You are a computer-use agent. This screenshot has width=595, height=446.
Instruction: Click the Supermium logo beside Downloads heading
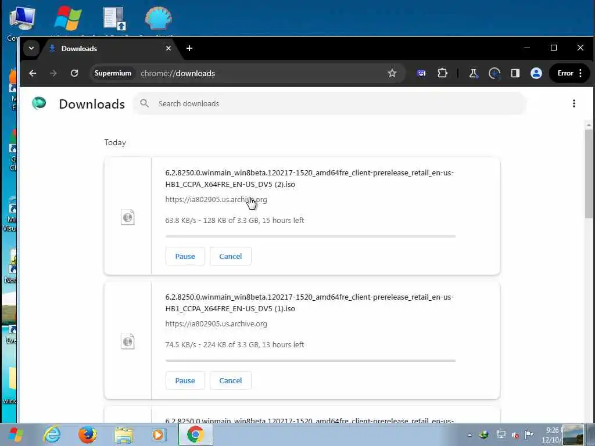click(39, 103)
